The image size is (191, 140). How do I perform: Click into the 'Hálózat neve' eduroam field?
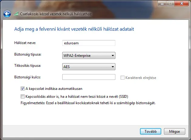89,43
